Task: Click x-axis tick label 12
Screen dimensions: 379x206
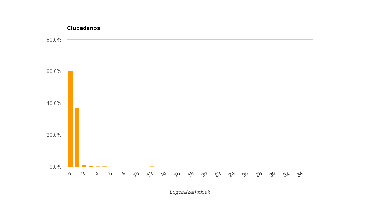Action: click(x=150, y=174)
